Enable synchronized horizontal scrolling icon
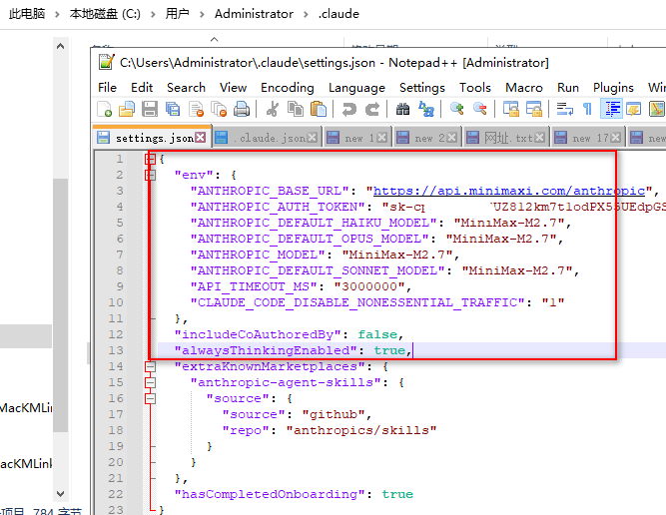 [x=534, y=109]
